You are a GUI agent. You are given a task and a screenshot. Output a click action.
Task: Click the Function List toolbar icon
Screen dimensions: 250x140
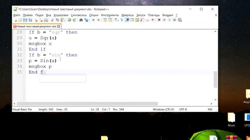(142, 20)
